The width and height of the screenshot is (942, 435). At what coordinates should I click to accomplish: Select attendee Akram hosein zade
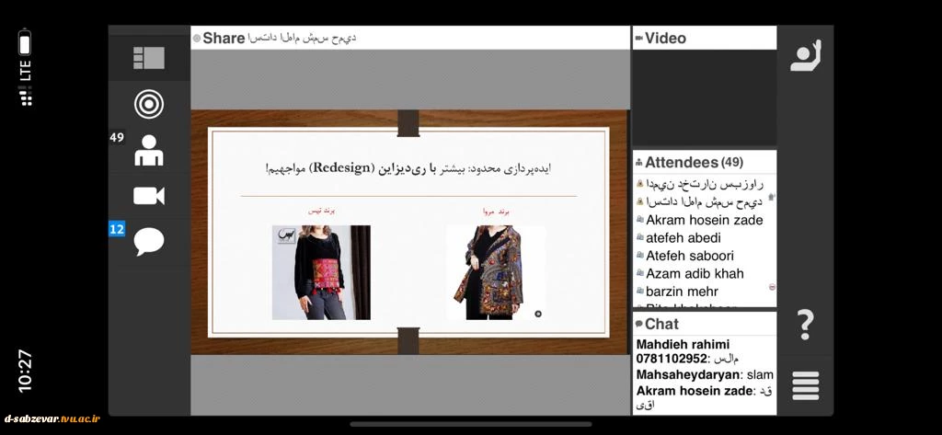pyautogui.click(x=704, y=220)
